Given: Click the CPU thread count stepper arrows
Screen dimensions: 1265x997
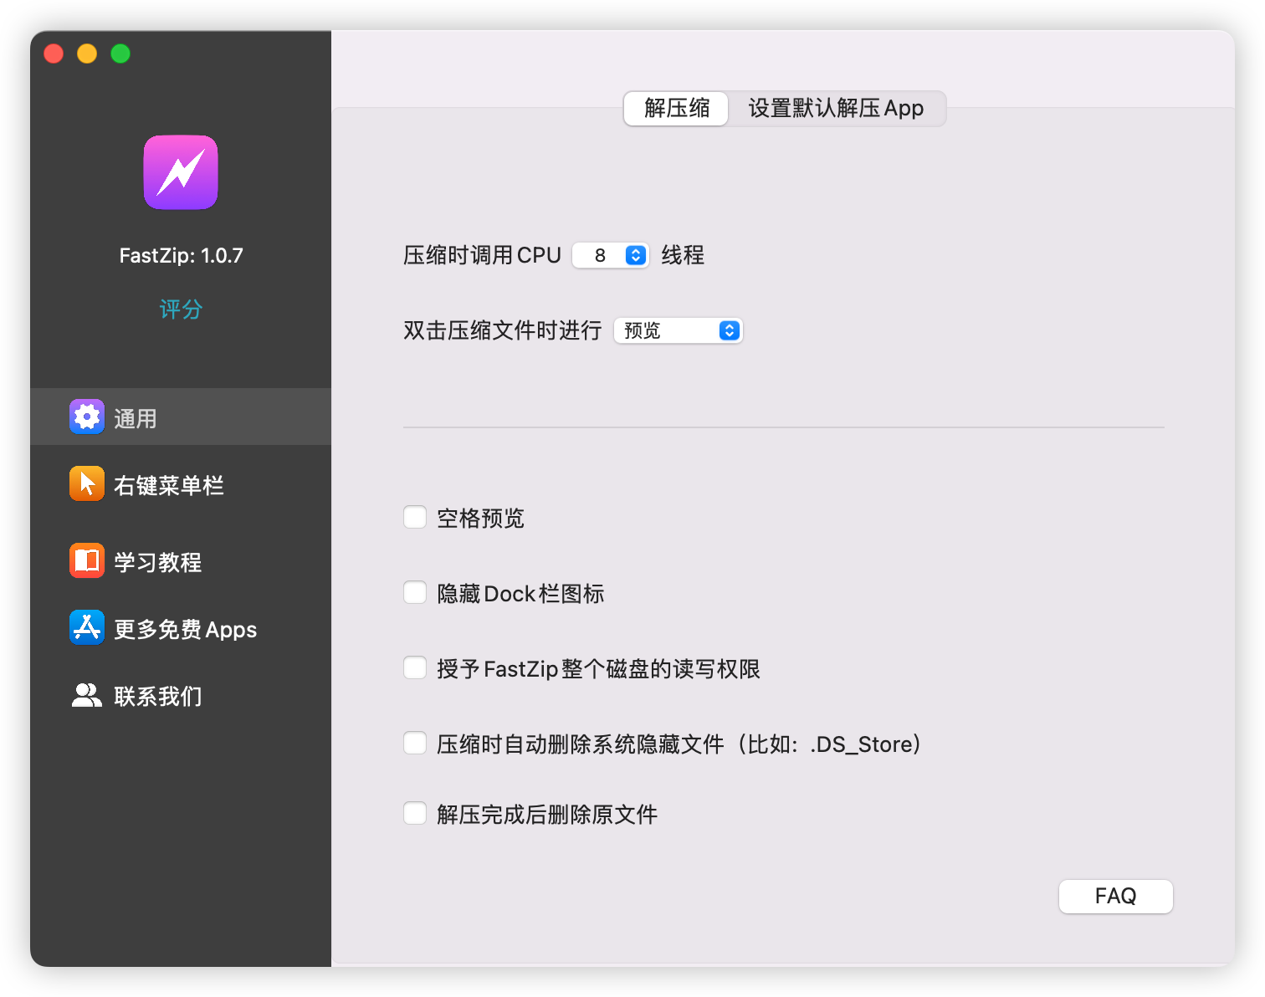Looking at the screenshot, I should (635, 255).
